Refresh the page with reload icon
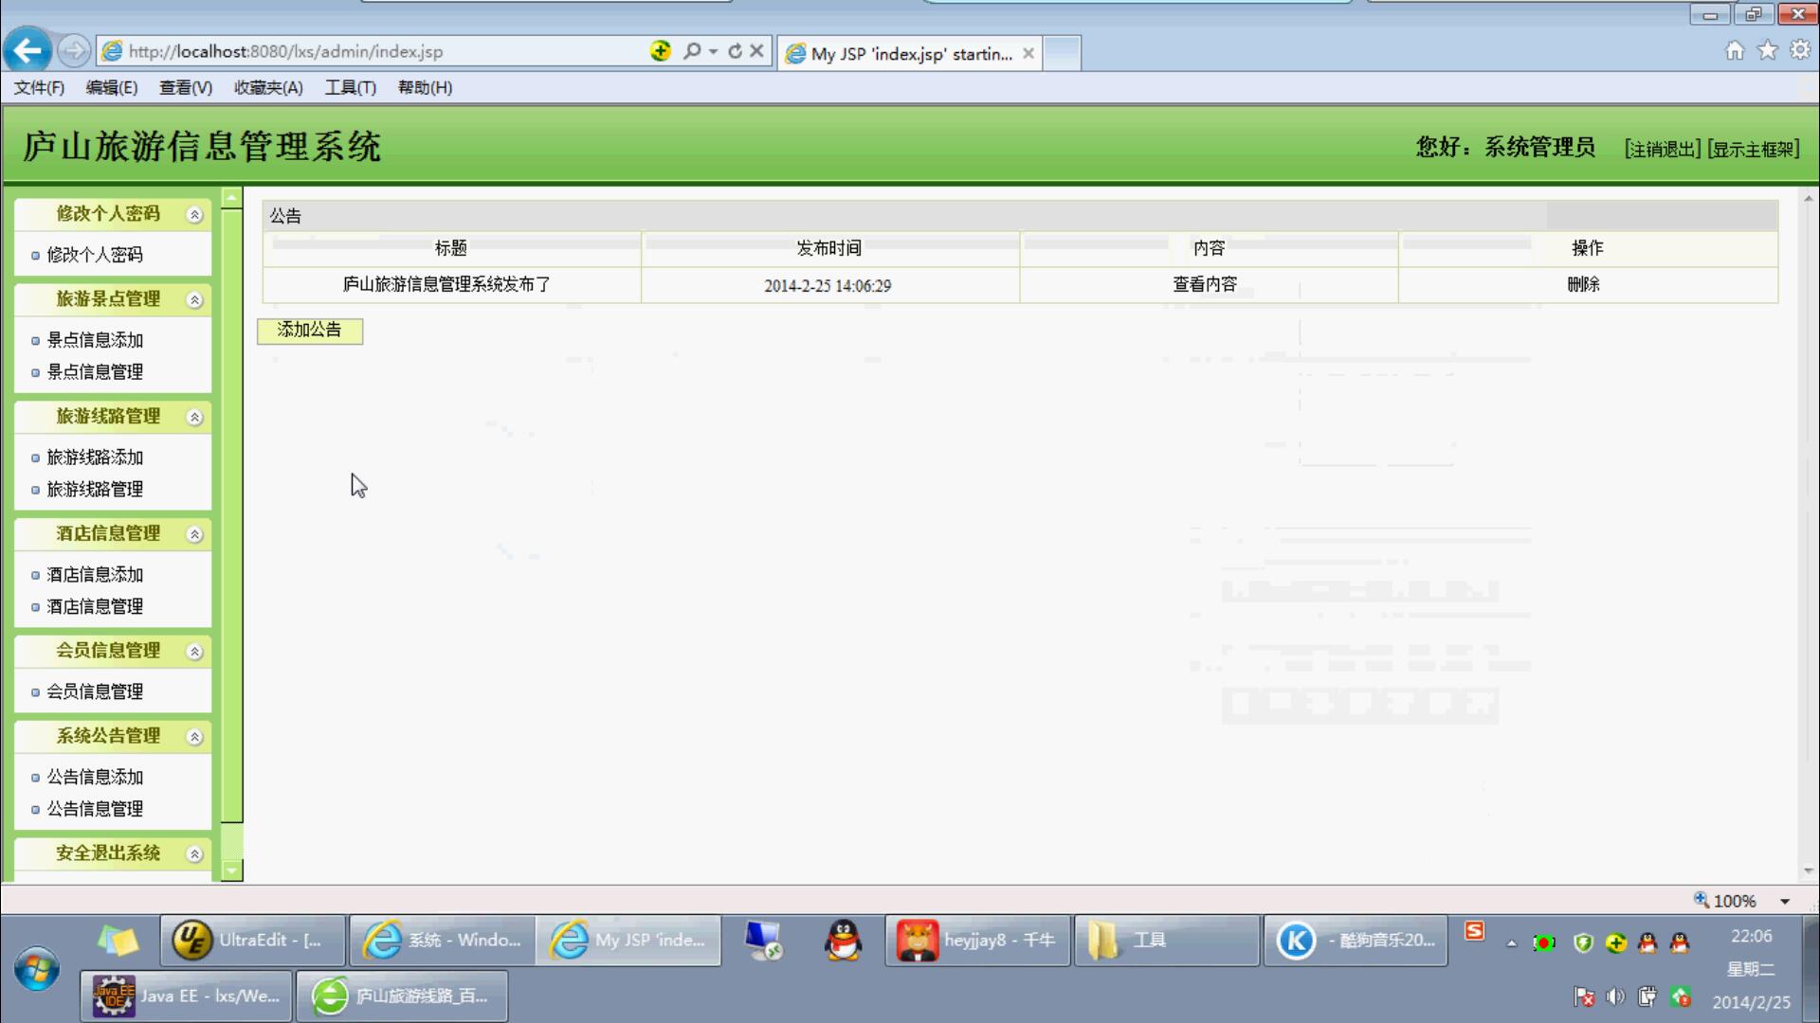This screenshot has width=1820, height=1023. (x=735, y=51)
